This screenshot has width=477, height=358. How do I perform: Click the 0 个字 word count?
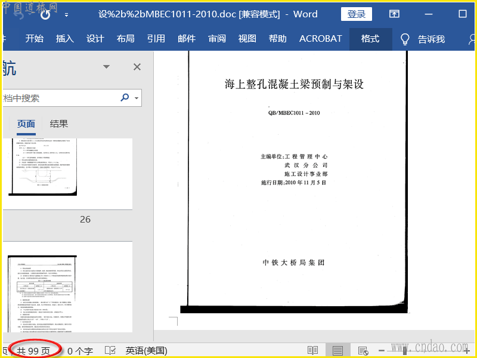[x=80, y=351]
